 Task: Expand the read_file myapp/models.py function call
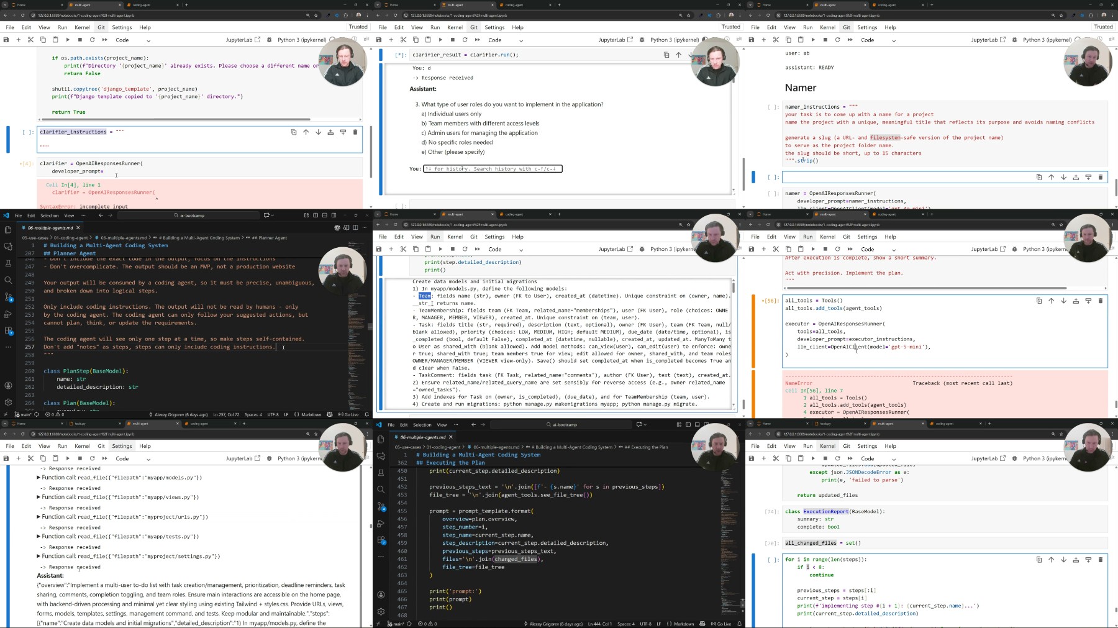(x=39, y=478)
